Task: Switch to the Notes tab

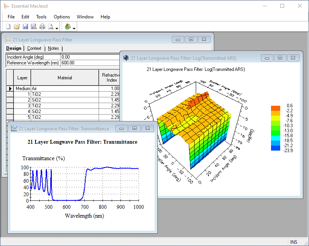Action: [53, 48]
